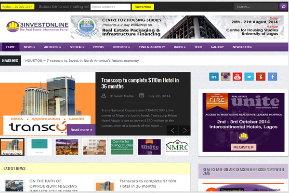Click the email address field
Screen dimensions: 289x193
click(110, 7)
